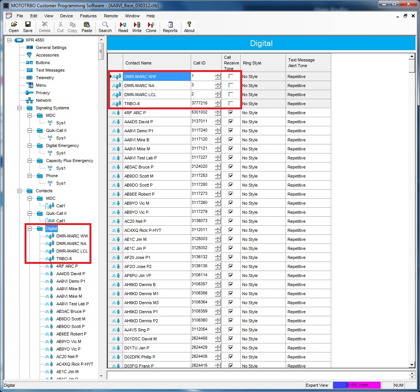The height and width of the screenshot is (392, 420).
Task: Enable Call Receive Tone for DMR-MARC NA
Action: point(231,85)
